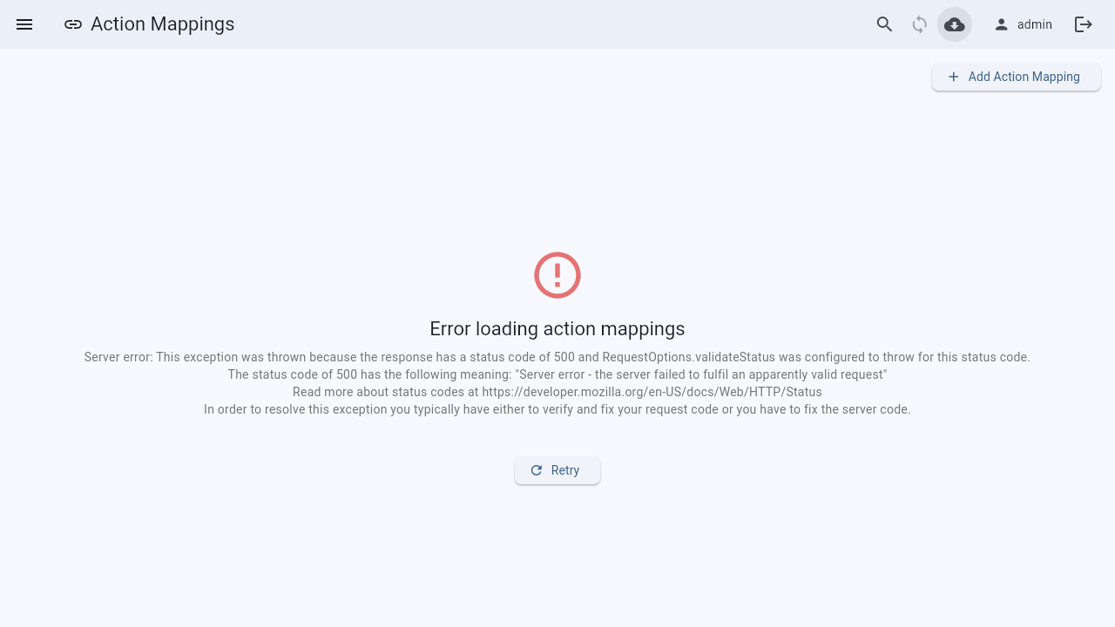This screenshot has width=1115, height=627.
Task: Open the hamburger navigation menu
Action: (24, 24)
